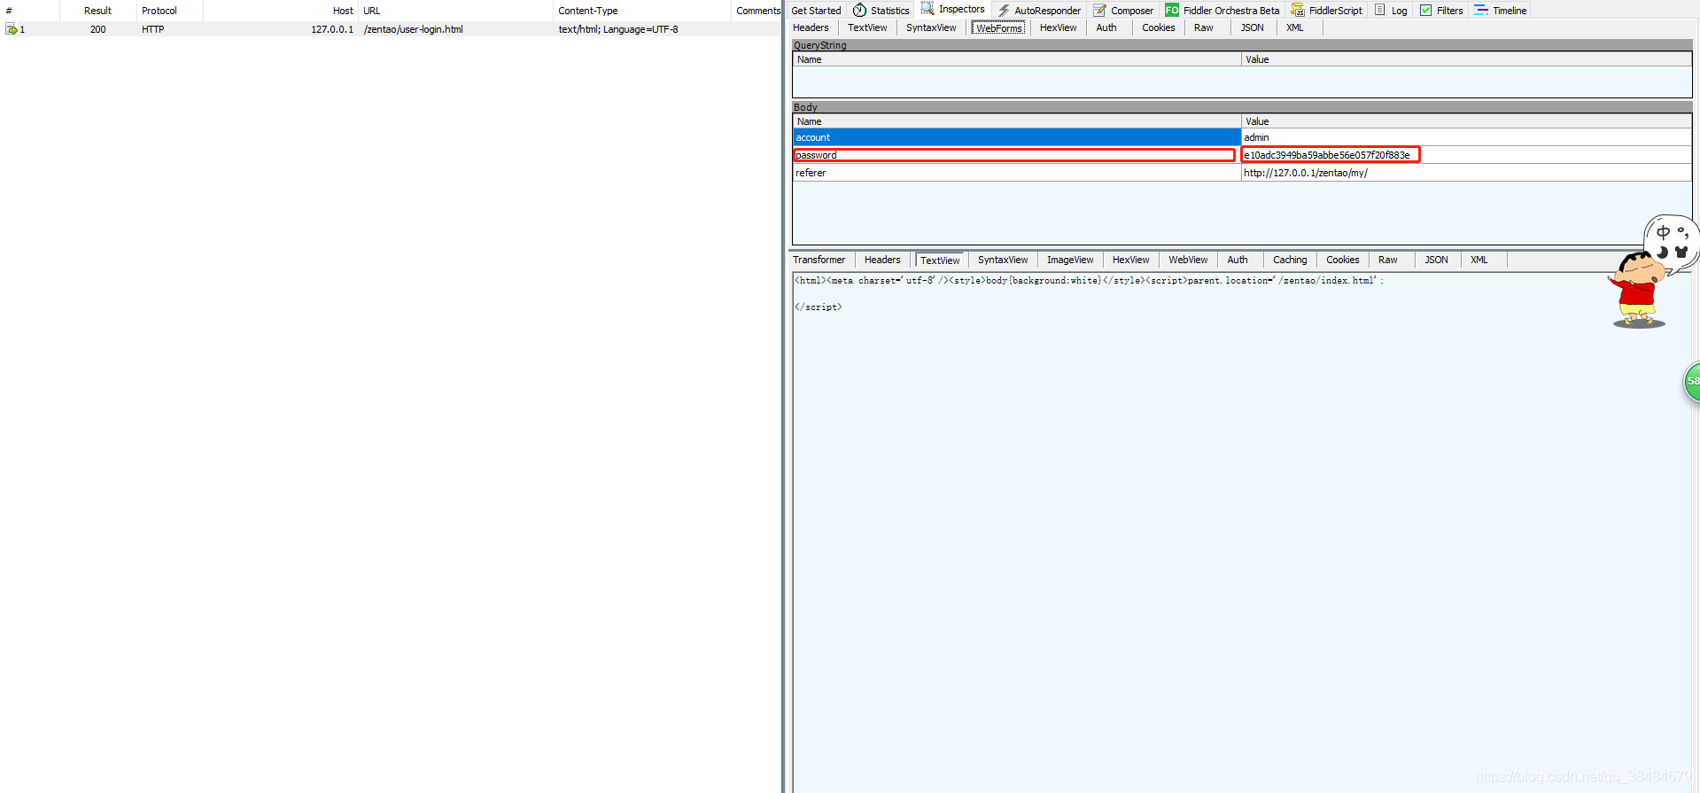Click the Body Value column header
Screen dimensions: 1700x793
tap(1466, 121)
